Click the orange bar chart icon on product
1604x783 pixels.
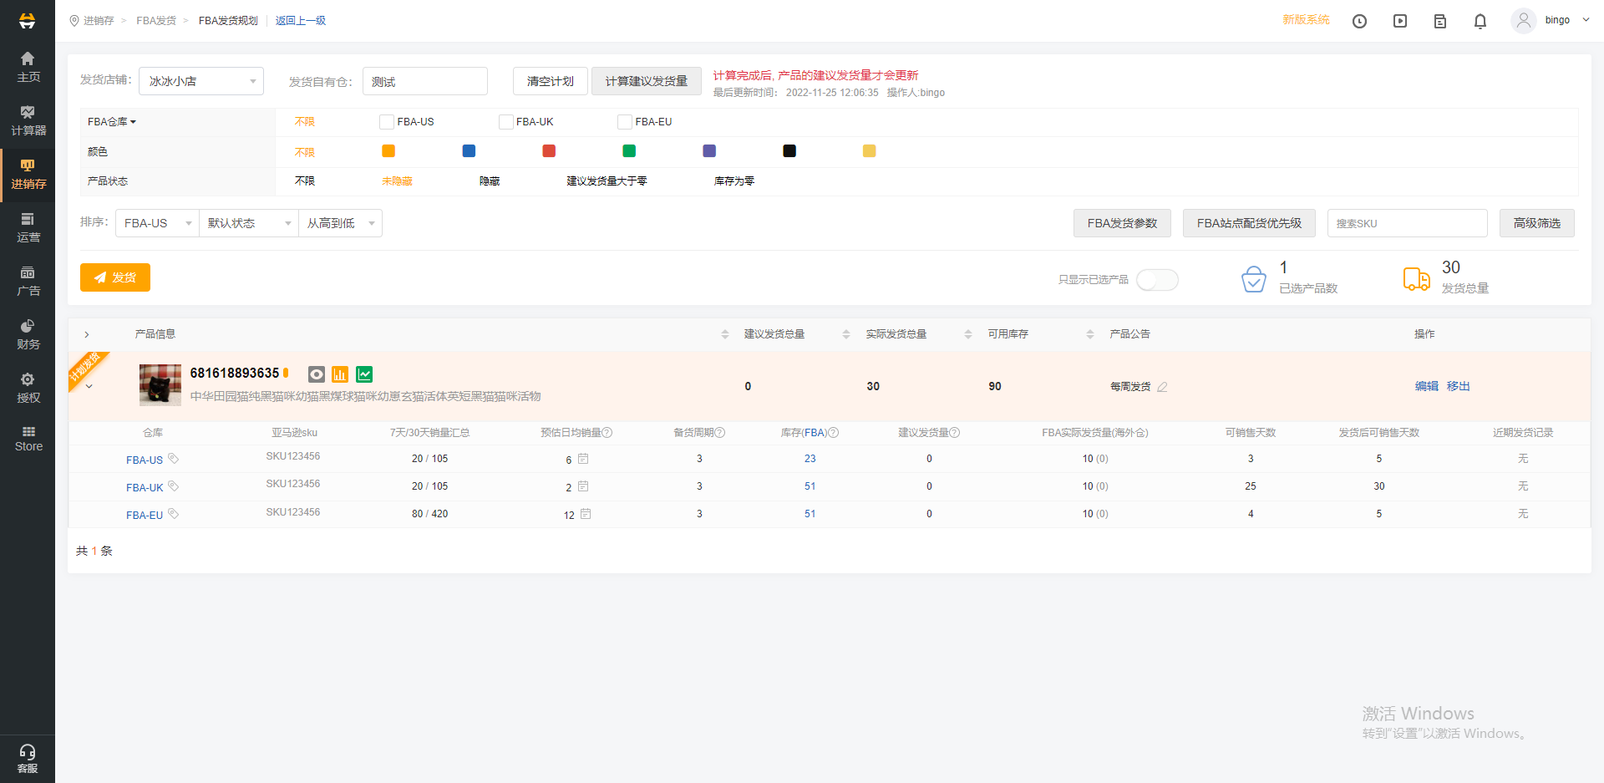(340, 374)
